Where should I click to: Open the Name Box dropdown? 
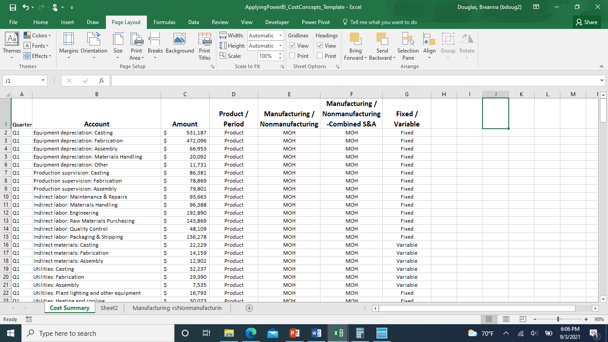43,80
